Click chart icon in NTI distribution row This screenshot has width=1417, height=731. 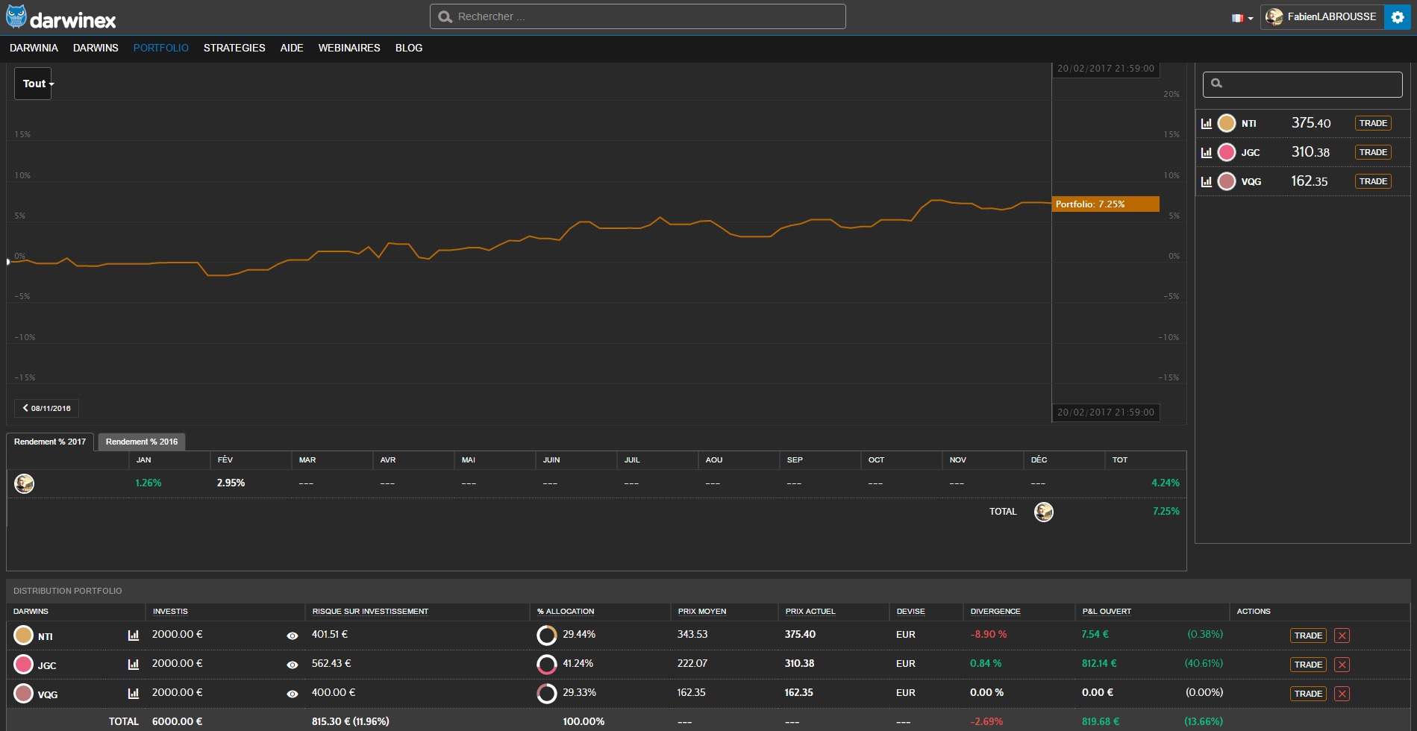134,636
